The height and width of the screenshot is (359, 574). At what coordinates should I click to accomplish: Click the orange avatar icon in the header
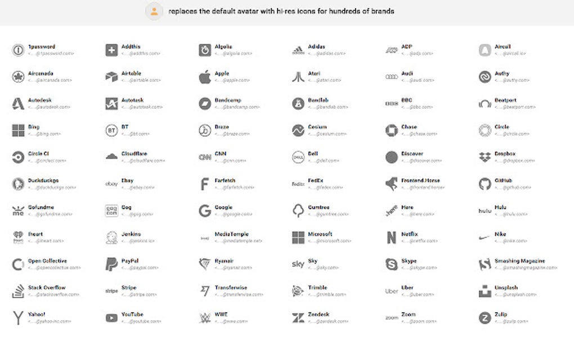tap(154, 11)
